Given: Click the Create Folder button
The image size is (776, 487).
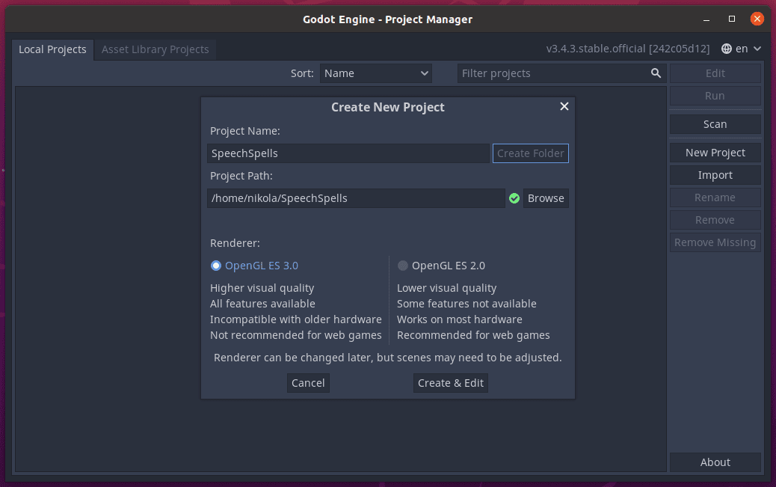Looking at the screenshot, I should coord(531,153).
